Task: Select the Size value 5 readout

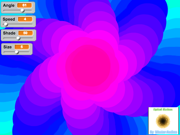Action: (x=22, y=47)
